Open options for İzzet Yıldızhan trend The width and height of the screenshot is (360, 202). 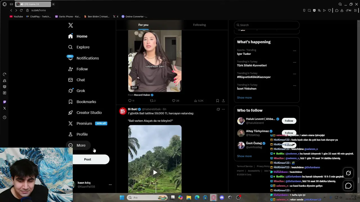coord(294,86)
